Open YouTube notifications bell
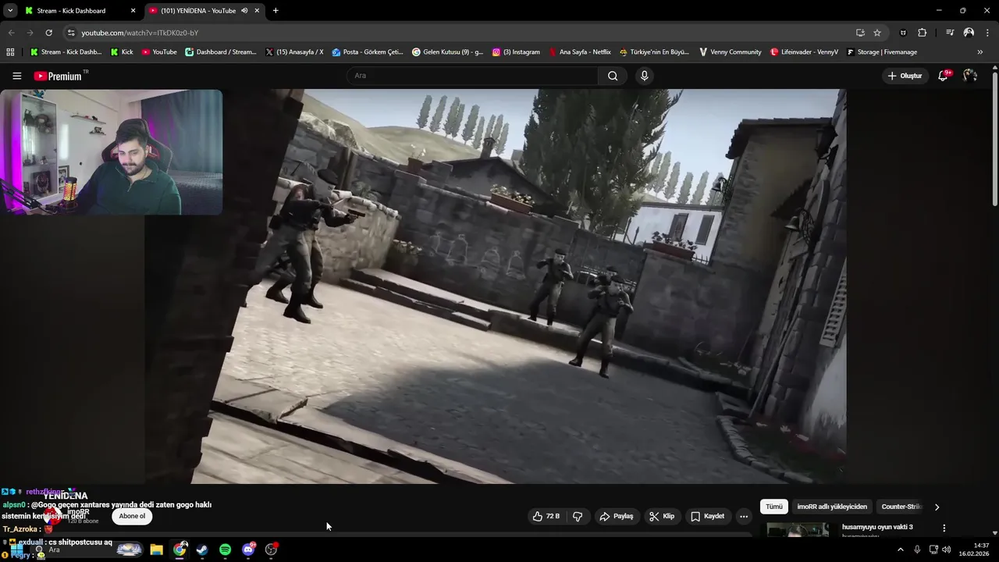This screenshot has height=562, width=999. coord(943,76)
